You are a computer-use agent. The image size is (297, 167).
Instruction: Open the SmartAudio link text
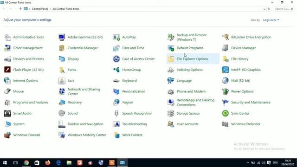(22, 113)
